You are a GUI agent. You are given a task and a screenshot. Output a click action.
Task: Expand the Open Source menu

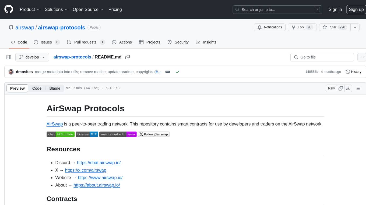(88, 9)
